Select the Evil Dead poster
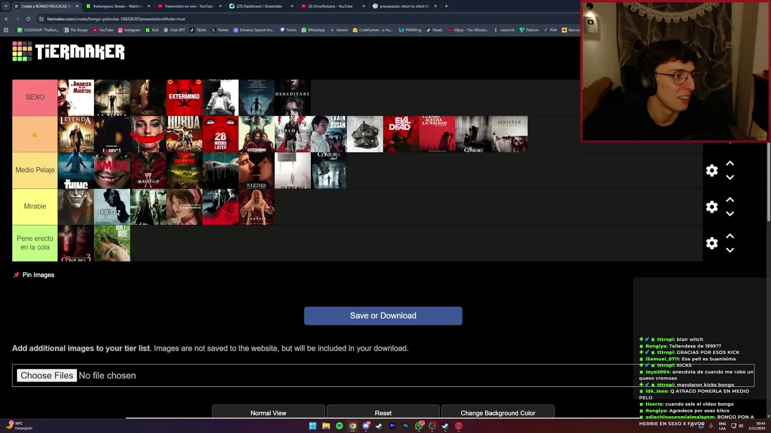 pos(401,134)
